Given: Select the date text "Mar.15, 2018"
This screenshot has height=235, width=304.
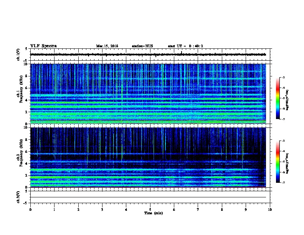Looking at the screenshot, I should coord(107,46).
